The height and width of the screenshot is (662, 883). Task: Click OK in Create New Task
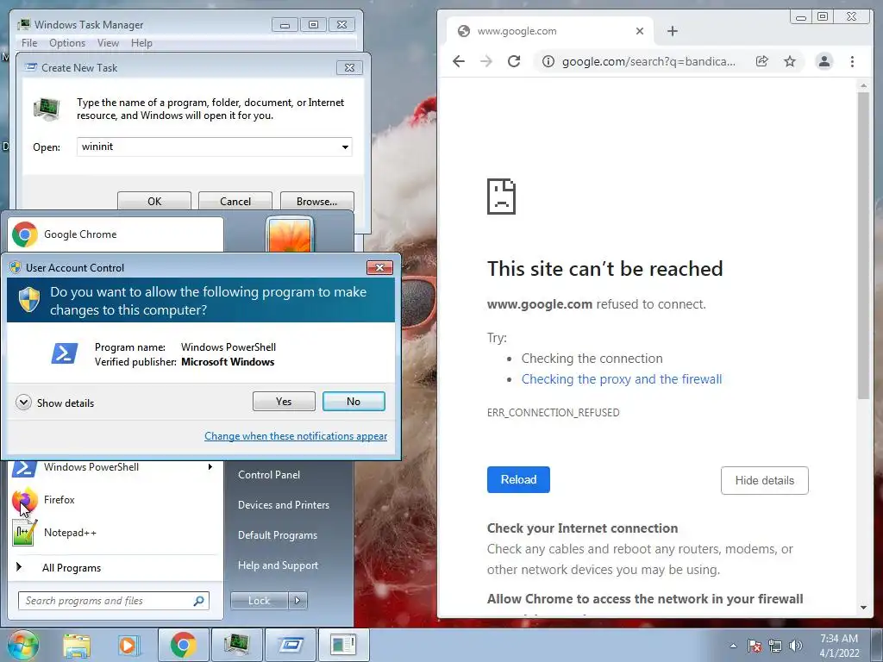pyautogui.click(x=154, y=201)
